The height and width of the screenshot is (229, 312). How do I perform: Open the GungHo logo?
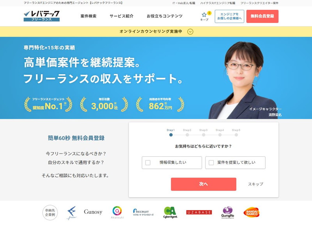pos(228,213)
